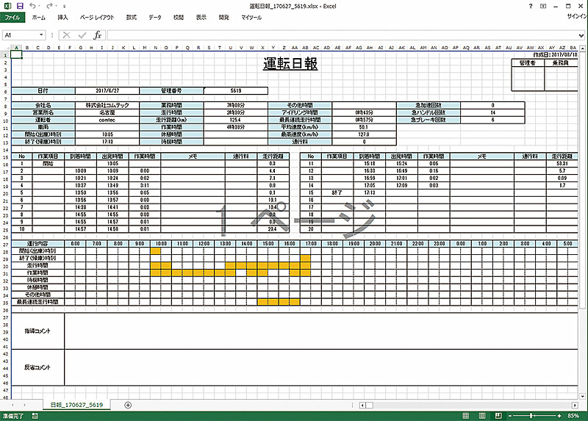
Task: Switch to Page Break Preview icon
Action: (498, 416)
